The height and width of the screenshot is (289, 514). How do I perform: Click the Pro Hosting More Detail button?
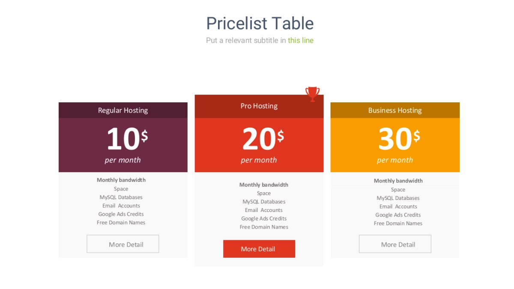(x=259, y=249)
